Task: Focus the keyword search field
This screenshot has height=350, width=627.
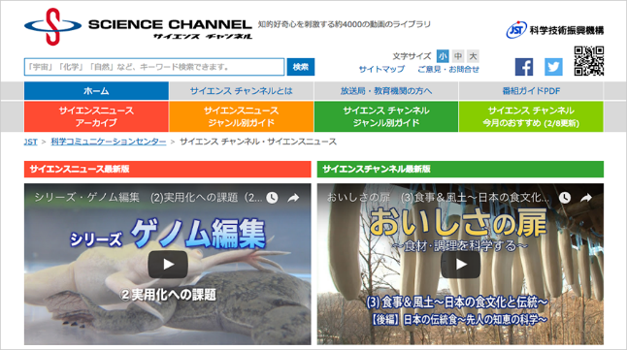Action: [x=154, y=67]
